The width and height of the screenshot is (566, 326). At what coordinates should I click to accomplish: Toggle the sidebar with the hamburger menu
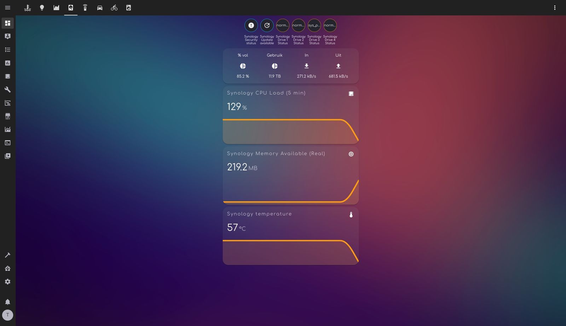point(7,7)
